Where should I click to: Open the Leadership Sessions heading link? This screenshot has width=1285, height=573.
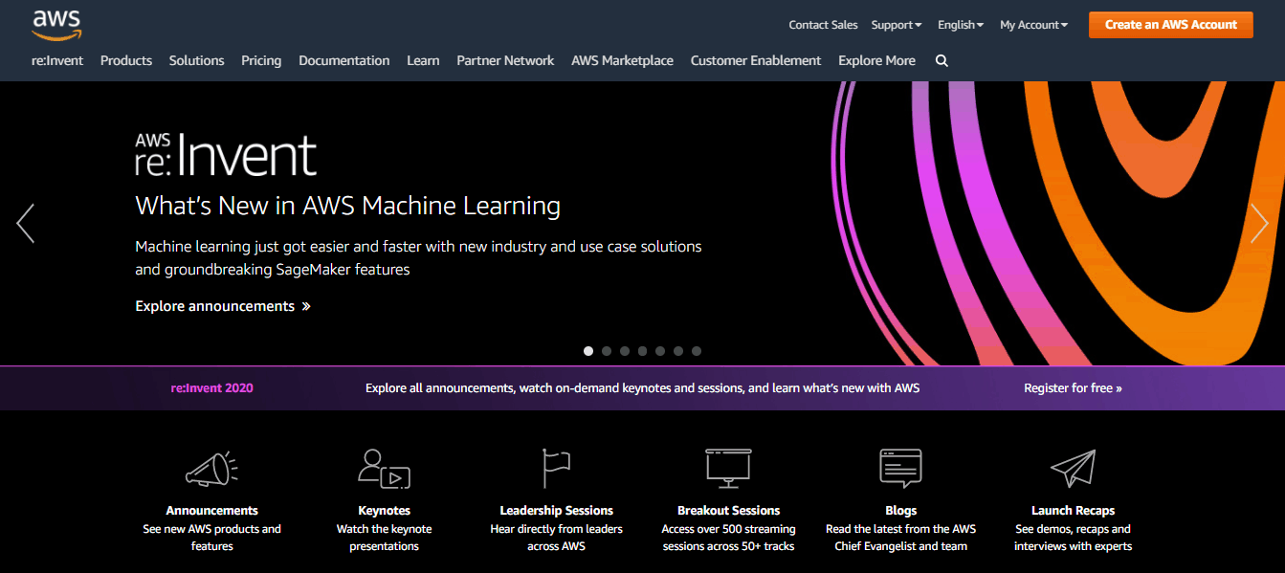click(557, 511)
